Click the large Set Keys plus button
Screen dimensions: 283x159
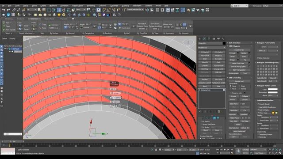coord(238,151)
